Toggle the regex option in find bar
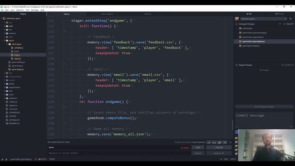Viewport: 295px width, 166px height. (x=209, y=142)
